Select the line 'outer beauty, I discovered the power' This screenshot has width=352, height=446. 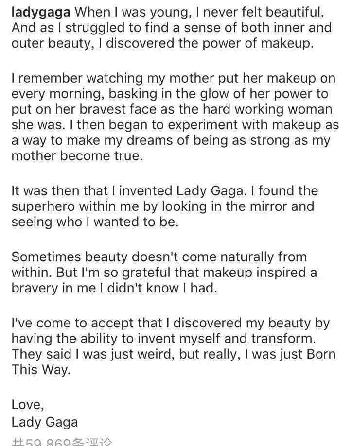click(x=162, y=44)
